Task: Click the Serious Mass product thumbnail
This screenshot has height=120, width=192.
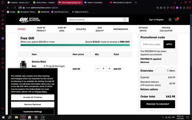Action: (x=23, y=64)
